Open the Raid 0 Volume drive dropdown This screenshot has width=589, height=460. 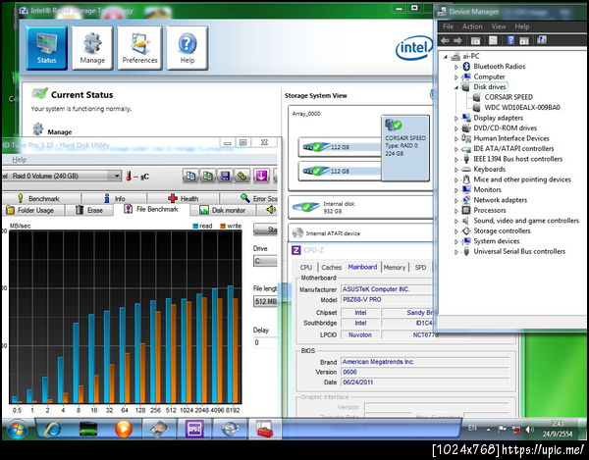coord(117,176)
